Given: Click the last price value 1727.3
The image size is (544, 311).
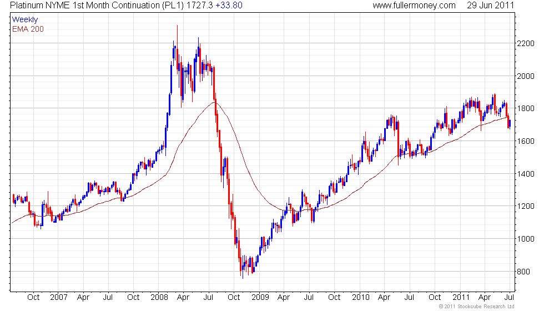Looking at the screenshot, I should [x=199, y=6].
